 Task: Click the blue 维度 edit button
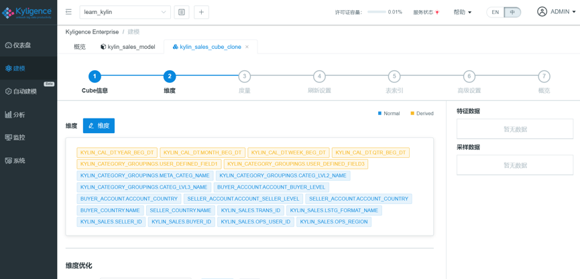(x=99, y=126)
